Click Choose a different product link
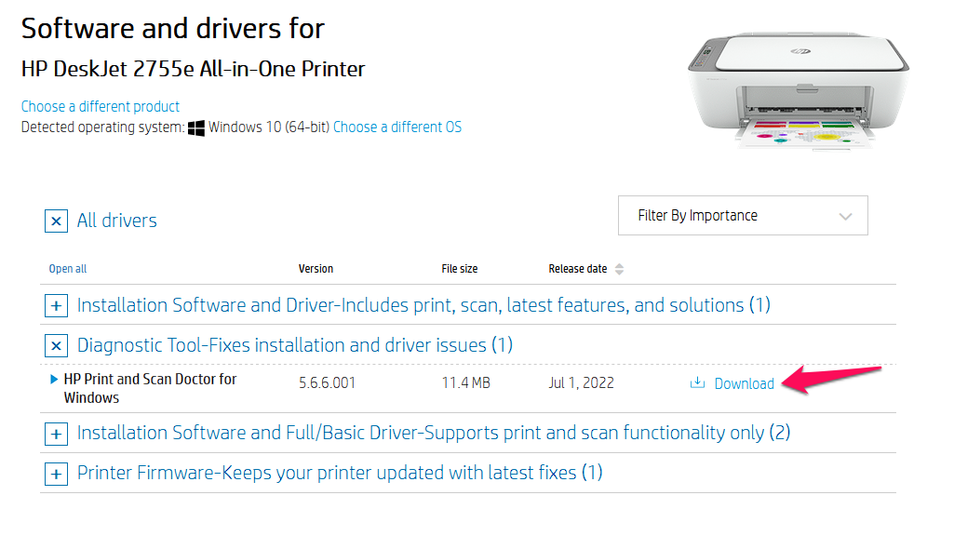Image resolution: width=954 pixels, height=549 pixels. pyautogui.click(x=101, y=106)
